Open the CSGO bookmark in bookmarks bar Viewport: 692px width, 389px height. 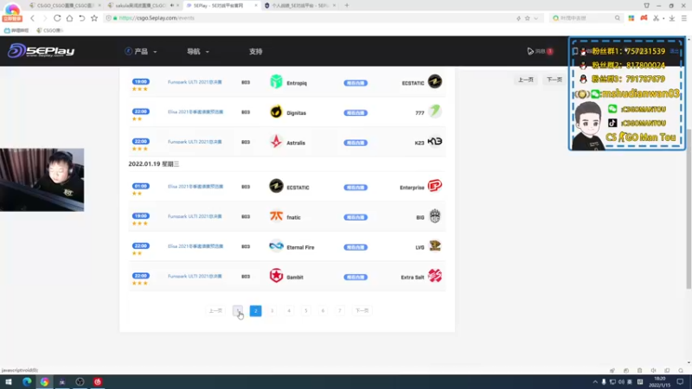coord(50,30)
